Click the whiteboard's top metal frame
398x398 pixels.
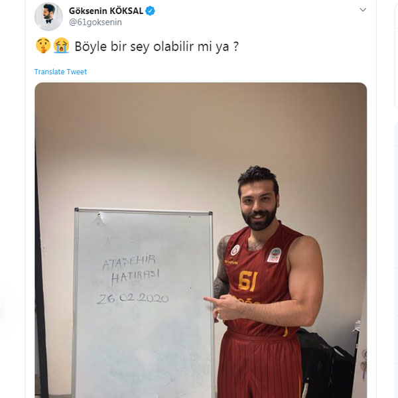(143, 211)
